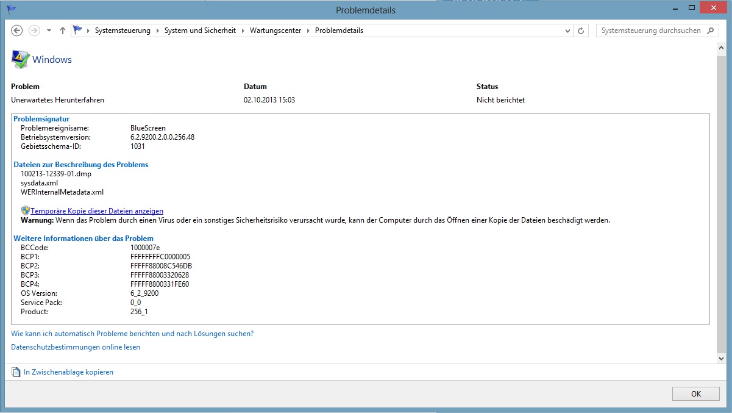
Task: Open Datenschutzbestimmungen online lesen
Action: point(76,347)
